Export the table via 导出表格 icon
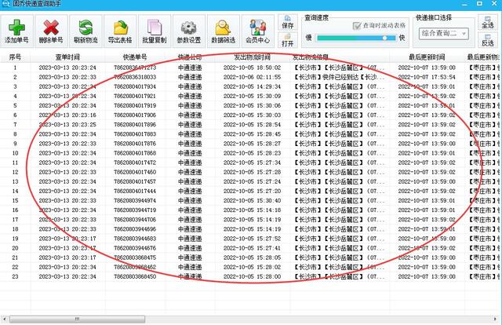This screenshot has height=325, width=502. click(x=120, y=31)
